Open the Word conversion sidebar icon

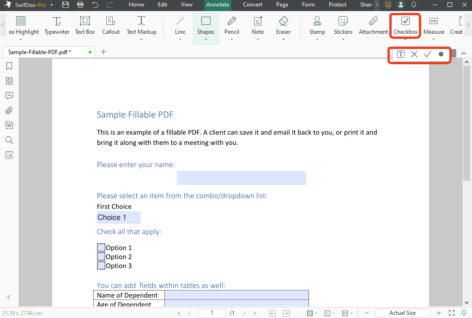pos(9,125)
